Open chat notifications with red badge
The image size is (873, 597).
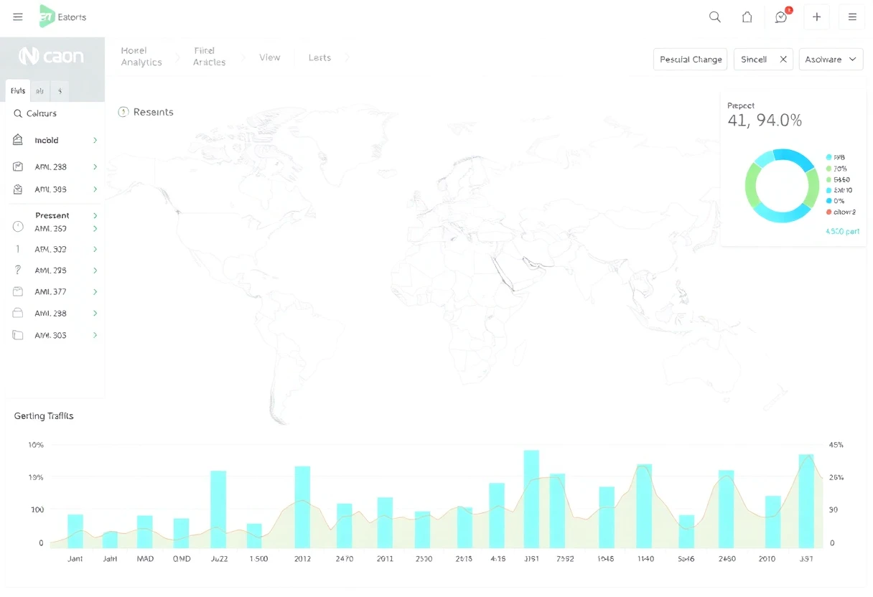click(x=782, y=16)
